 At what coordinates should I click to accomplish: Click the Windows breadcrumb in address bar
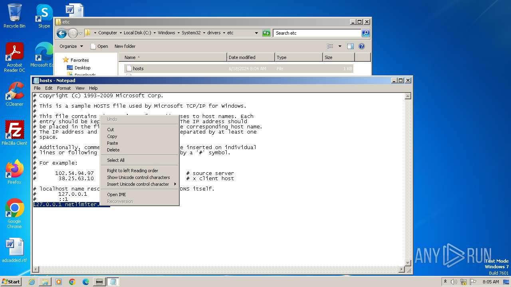coord(166,33)
